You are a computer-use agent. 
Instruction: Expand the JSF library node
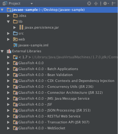pos(8,104)
